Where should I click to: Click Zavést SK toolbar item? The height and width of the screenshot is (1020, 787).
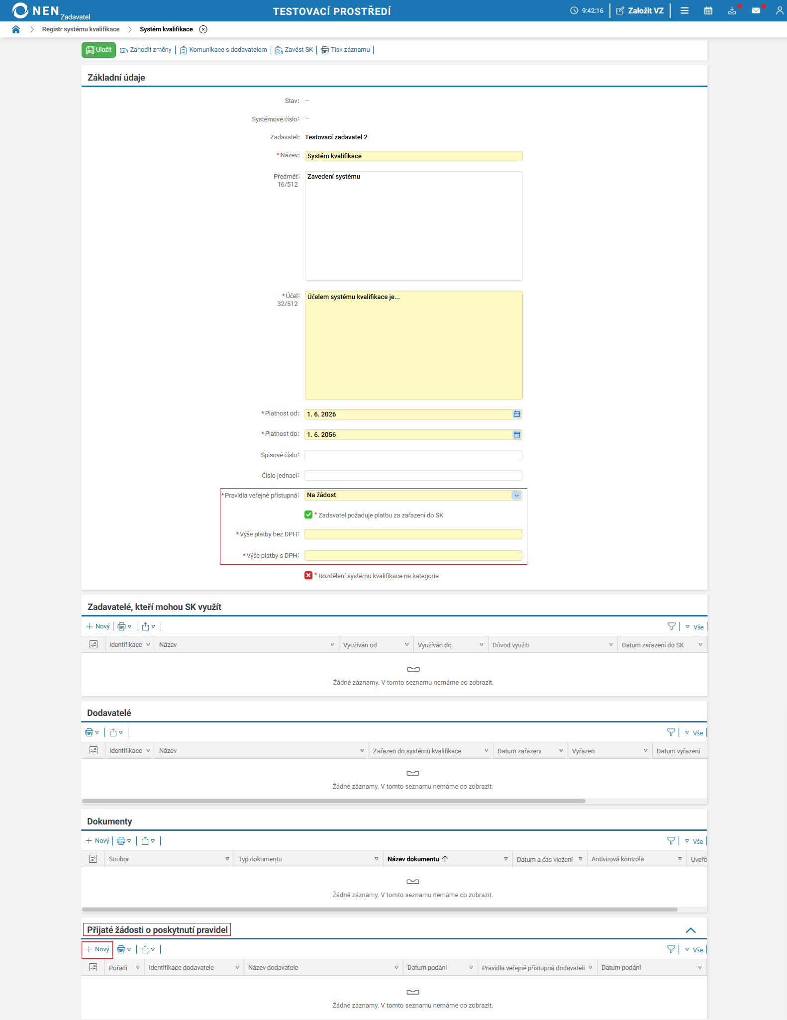click(294, 50)
